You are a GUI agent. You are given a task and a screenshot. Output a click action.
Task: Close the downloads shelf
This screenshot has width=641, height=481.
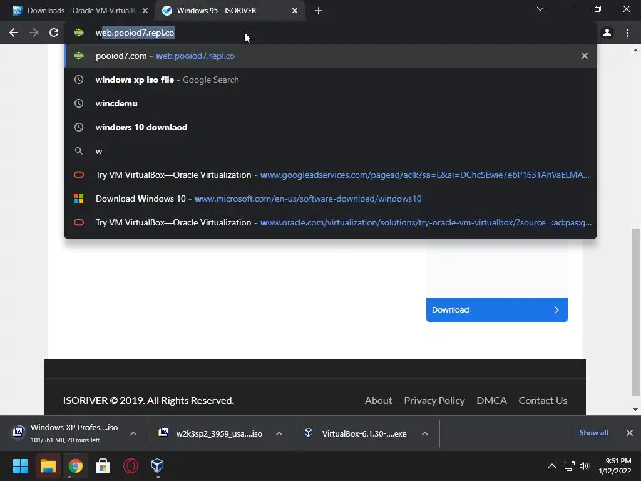coord(630,433)
